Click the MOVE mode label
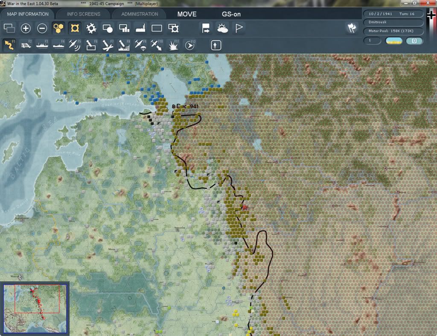437x336 pixels. (187, 14)
